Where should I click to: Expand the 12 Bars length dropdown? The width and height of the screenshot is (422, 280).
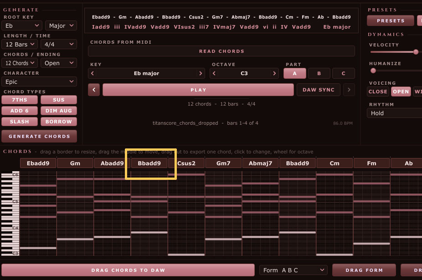point(20,44)
